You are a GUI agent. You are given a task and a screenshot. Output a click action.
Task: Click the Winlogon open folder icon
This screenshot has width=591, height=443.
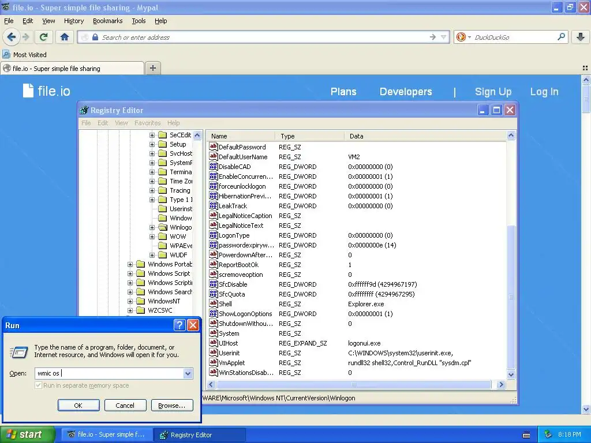coord(163,227)
